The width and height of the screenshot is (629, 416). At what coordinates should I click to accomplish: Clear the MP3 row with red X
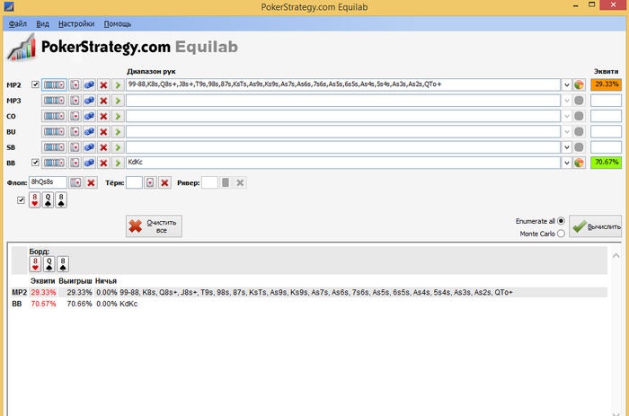click(x=103, y=101)
